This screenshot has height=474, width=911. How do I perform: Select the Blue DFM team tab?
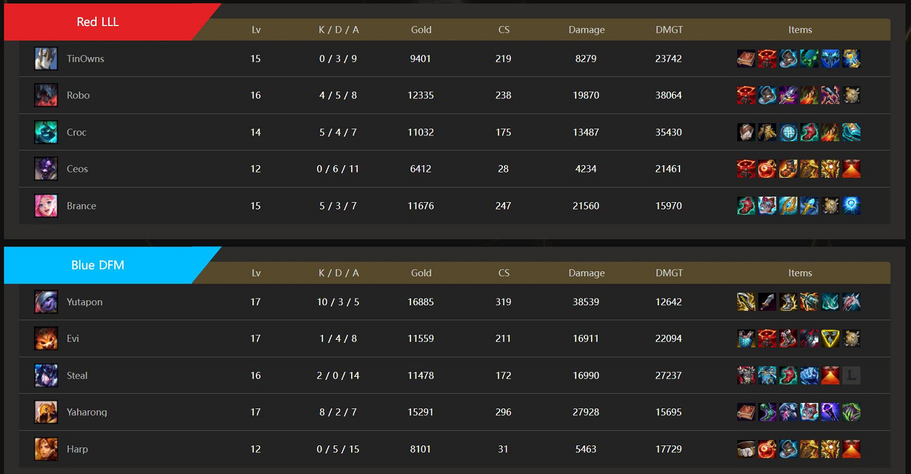98,265
